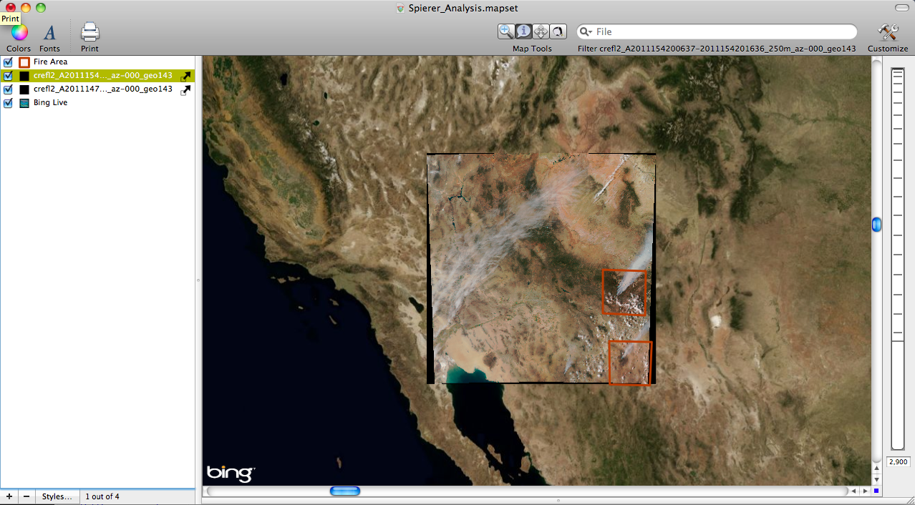Screen dimensions: 915x505
Task: Click the Print toolbar icon
Action: [x=89, y=31]
